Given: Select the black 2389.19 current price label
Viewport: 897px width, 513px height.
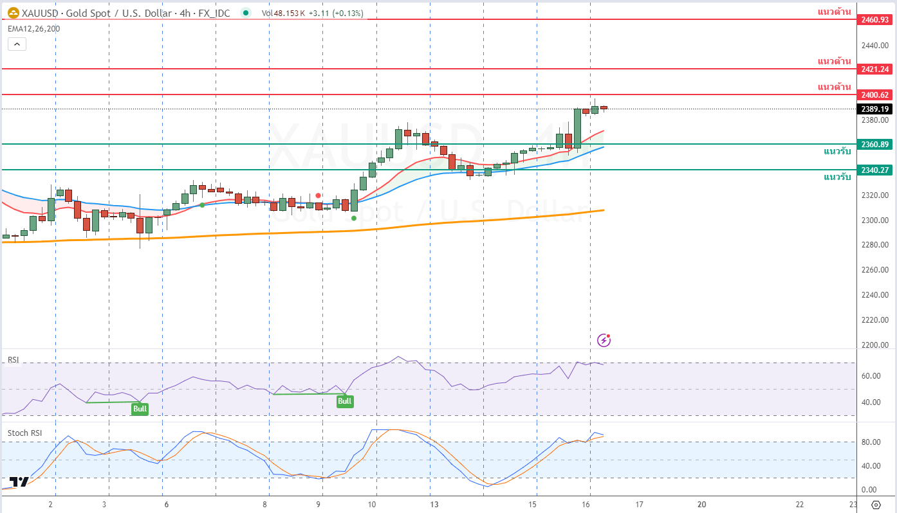Looking at the screenshot, I should click(875, 109).
